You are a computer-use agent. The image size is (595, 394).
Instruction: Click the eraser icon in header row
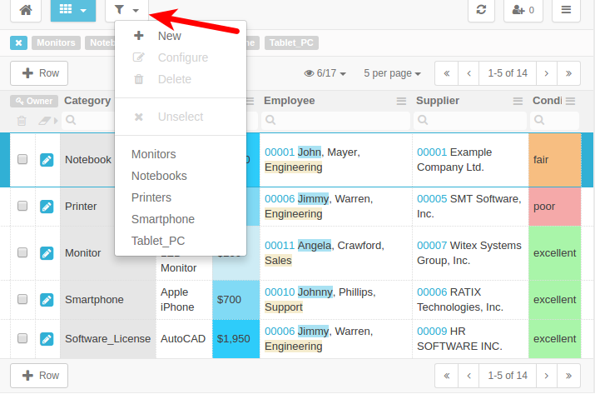point(45,121)
